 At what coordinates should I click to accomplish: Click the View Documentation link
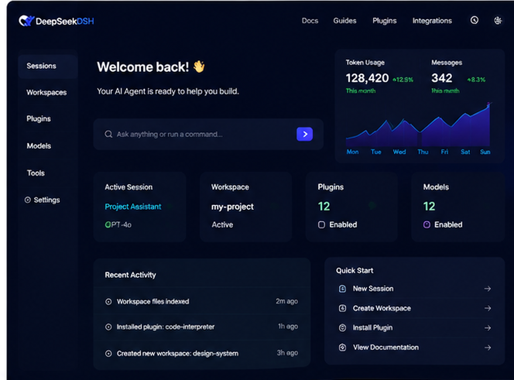click(x=385, y=347)
